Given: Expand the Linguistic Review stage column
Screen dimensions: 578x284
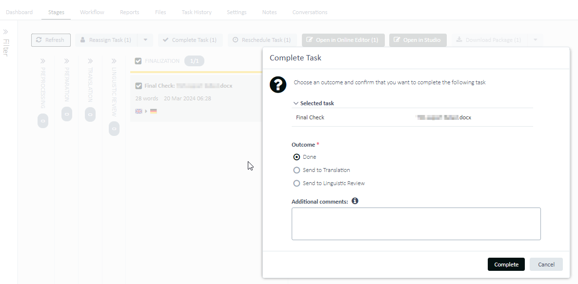Looking at the screenshot, I should (x=114, y=61).
